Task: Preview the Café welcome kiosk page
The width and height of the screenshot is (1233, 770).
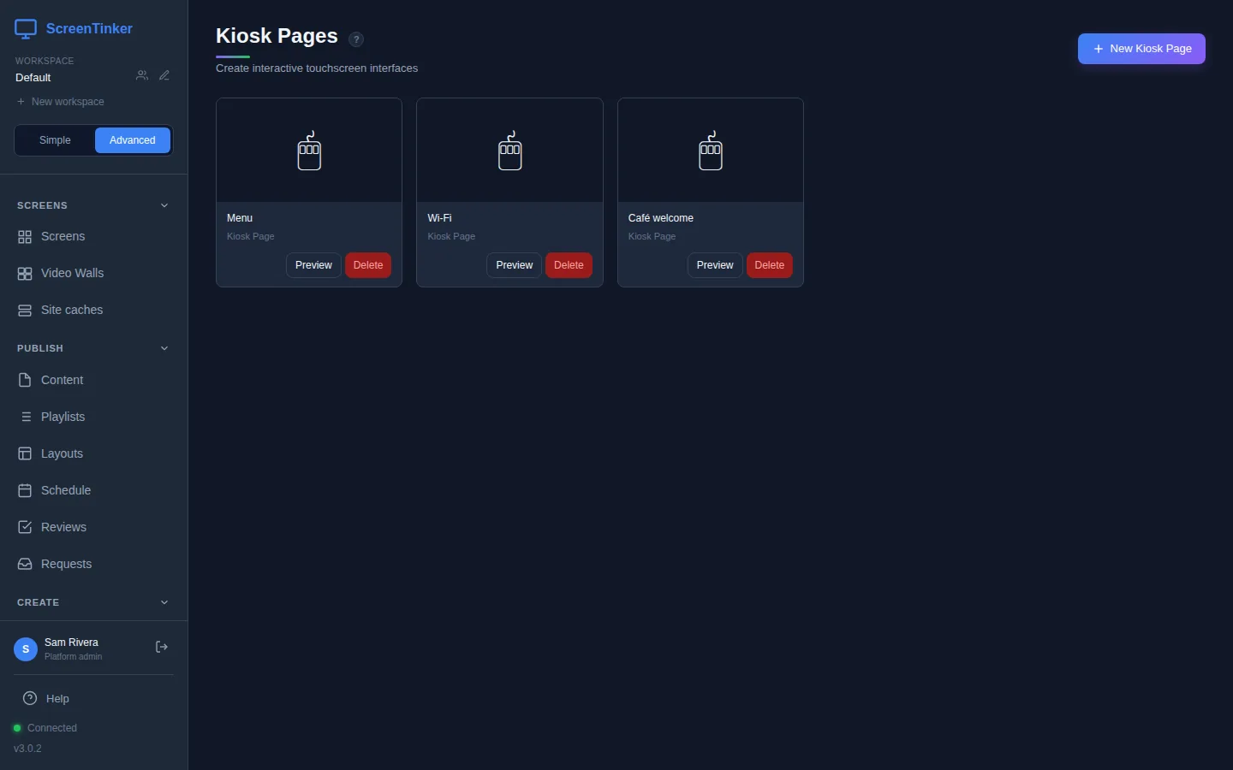Action: coord(715,265)
